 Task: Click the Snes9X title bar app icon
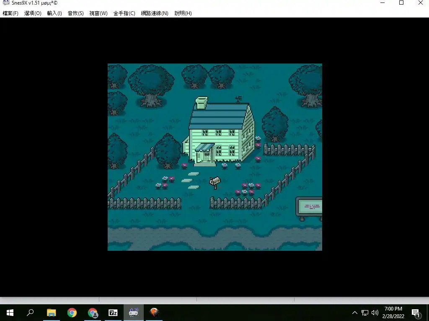click(6, 3)
